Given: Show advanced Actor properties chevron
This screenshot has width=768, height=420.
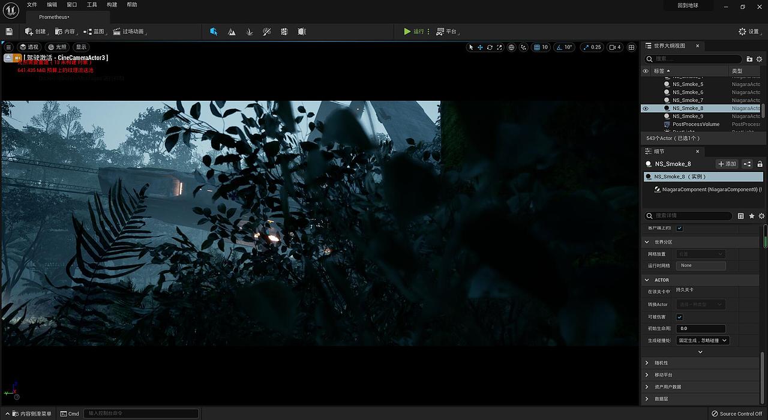Looking at the screenshot, I should pos(700,352).
